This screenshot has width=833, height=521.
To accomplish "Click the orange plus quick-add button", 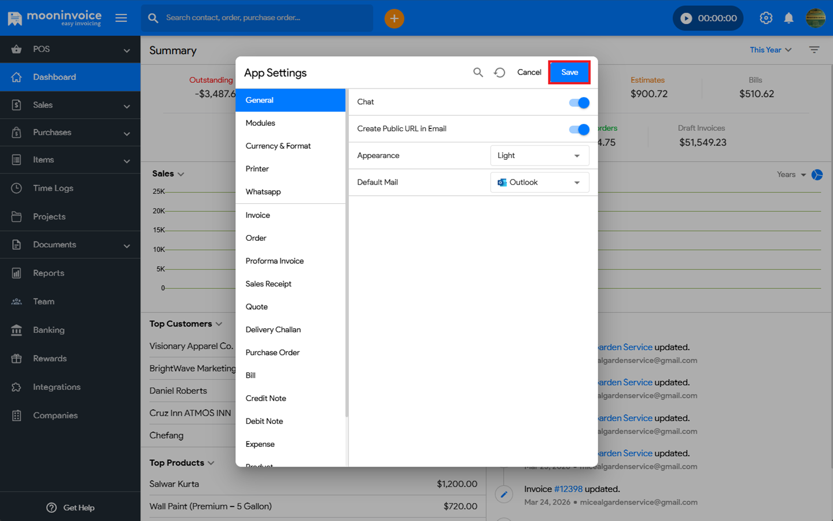I will coord(394,19).
